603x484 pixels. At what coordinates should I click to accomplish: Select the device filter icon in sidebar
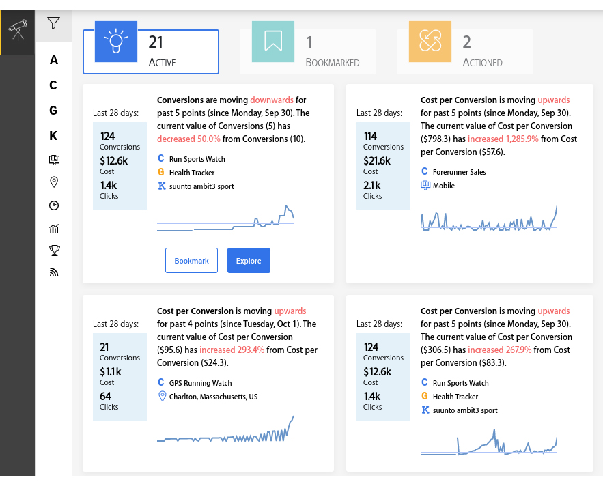(54, 160)
